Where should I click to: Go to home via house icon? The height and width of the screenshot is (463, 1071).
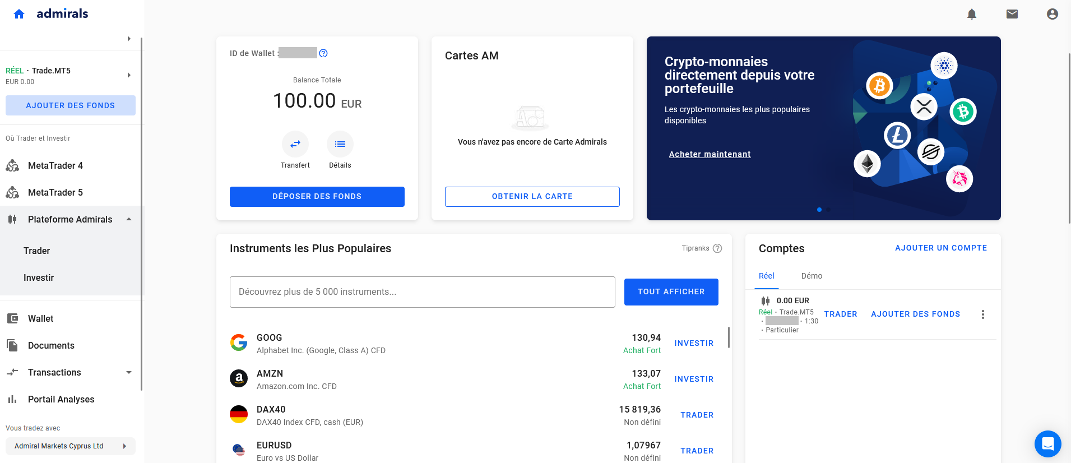pyautogui.click(x=19, y=14)
